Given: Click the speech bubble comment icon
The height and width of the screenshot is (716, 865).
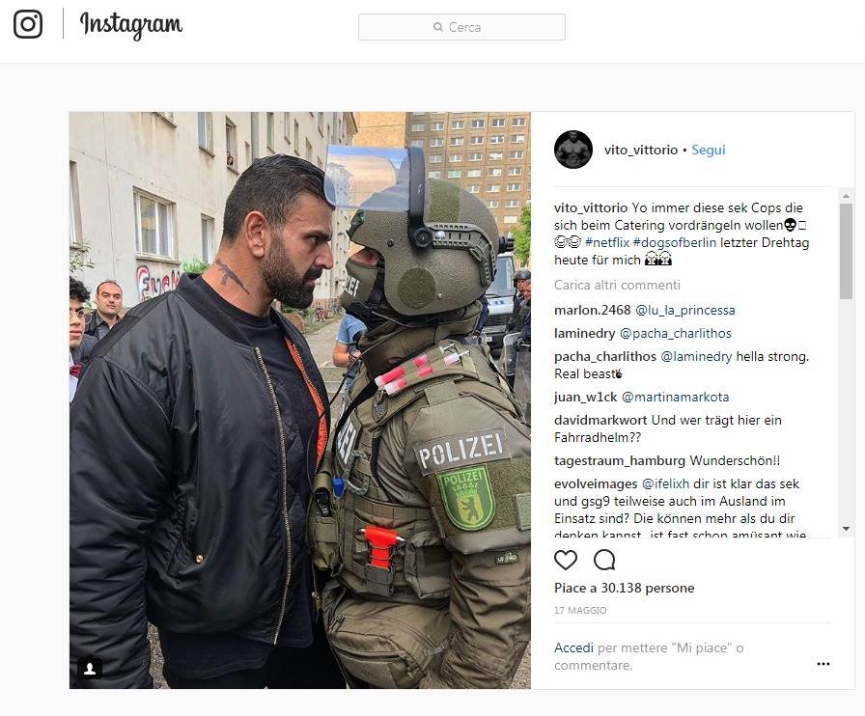Looking at the screenshot, I should coord(604,560).
